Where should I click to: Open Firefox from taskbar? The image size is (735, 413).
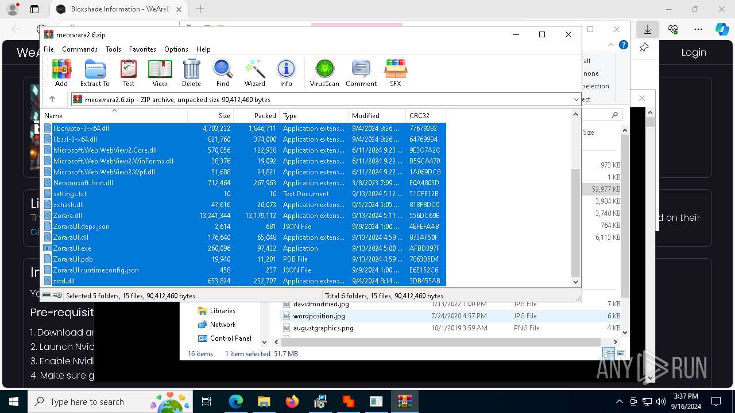pos(292,402)
